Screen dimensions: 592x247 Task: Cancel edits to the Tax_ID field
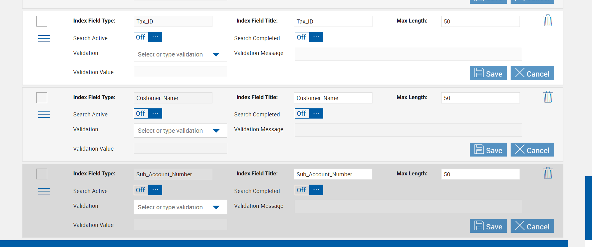532,73
